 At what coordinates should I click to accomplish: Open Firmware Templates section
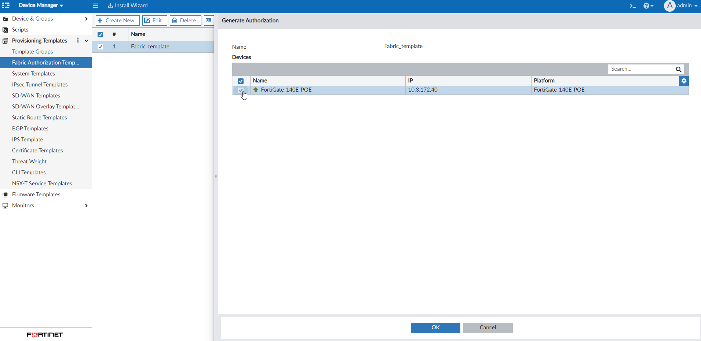point(36,194)
